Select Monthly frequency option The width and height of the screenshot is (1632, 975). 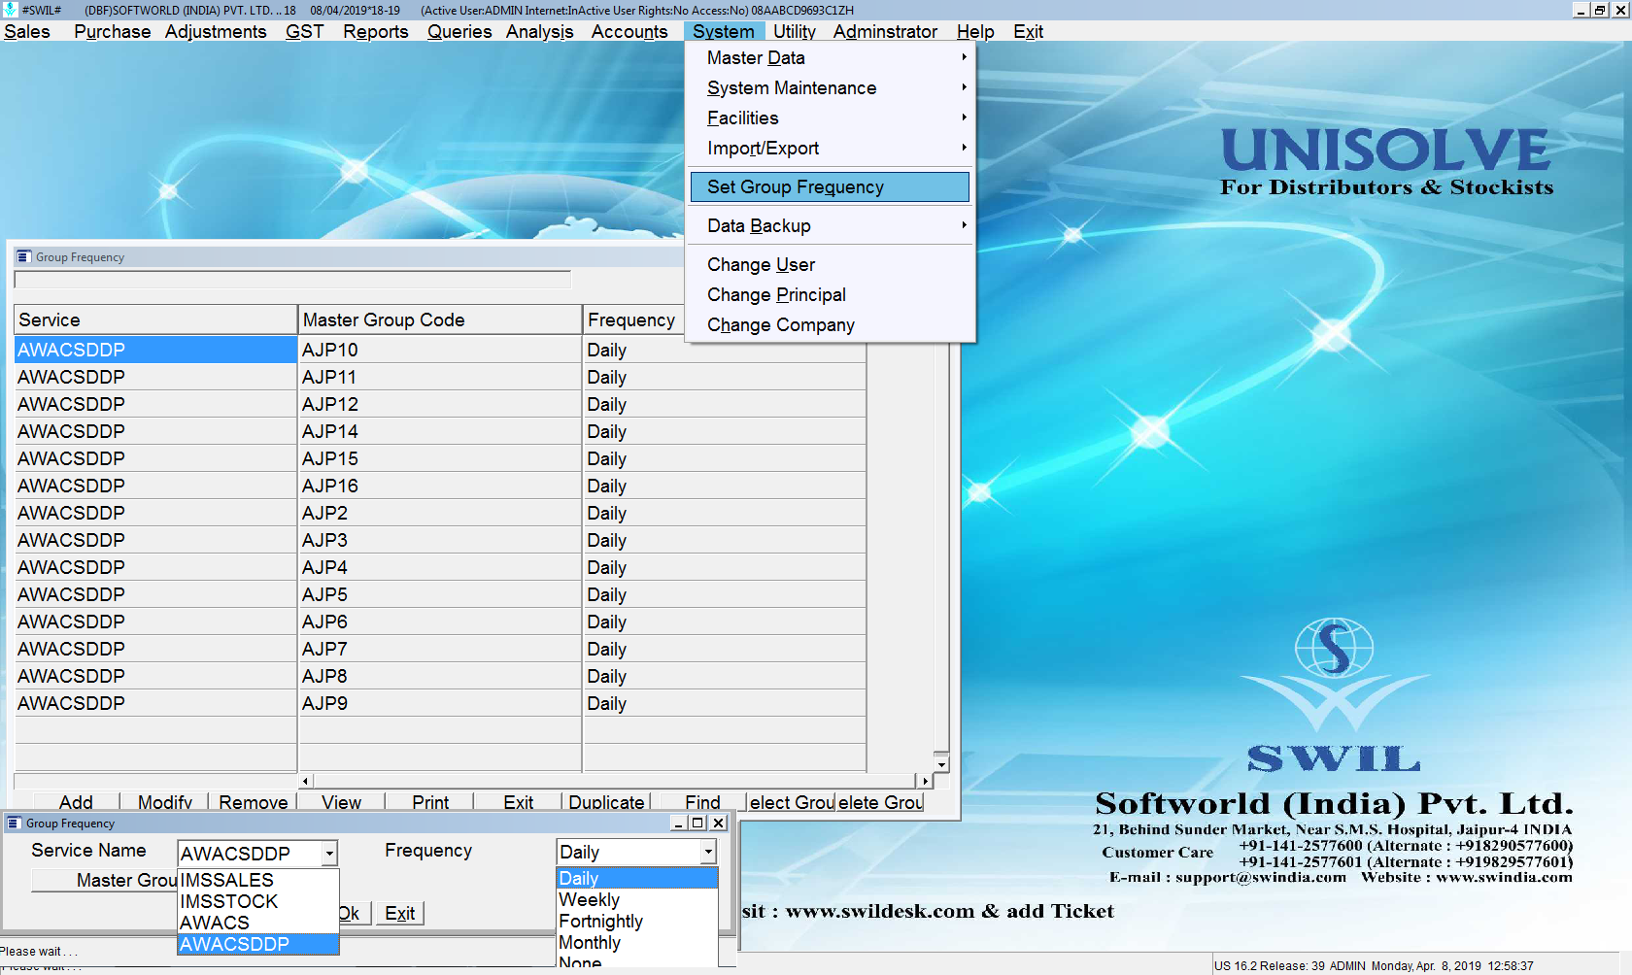coord(637,942)
